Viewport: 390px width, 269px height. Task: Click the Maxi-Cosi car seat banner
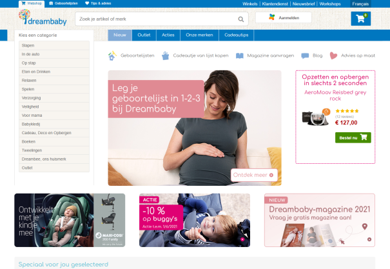point(70,220)
